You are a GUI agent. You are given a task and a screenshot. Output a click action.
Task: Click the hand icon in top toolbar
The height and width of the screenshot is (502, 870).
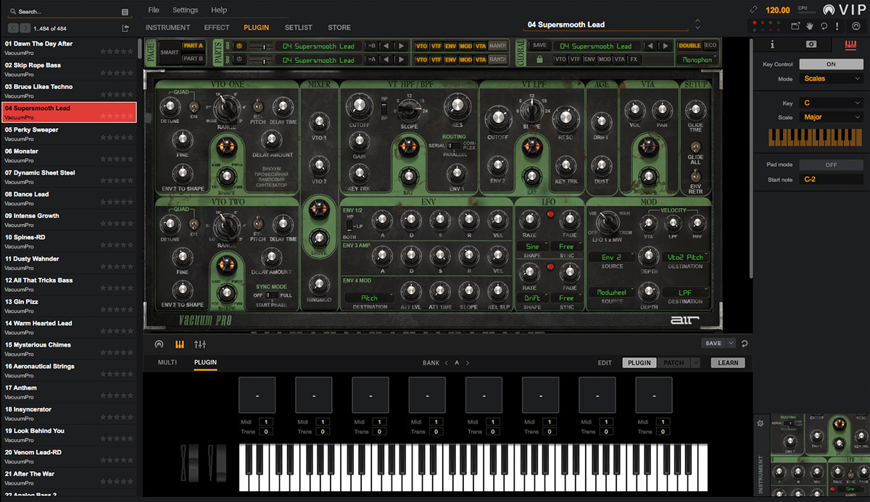(x=809, y=26)
